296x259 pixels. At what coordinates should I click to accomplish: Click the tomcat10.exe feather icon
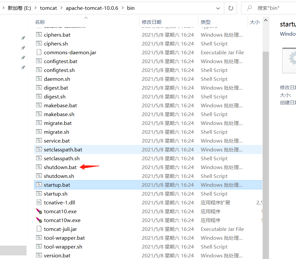39,211
